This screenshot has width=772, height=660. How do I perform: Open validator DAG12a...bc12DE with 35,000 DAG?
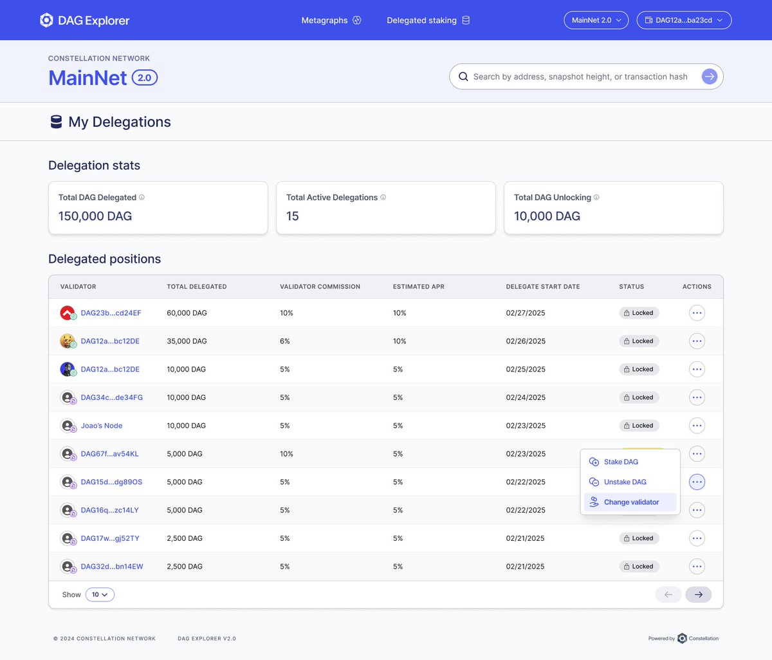coord(110,341)
